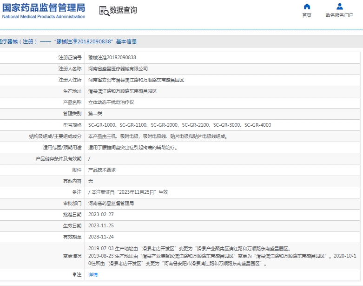Screen dimensions: 363x286
Task: Click the 数据查询 magnifier document icon
Action: 104,11
